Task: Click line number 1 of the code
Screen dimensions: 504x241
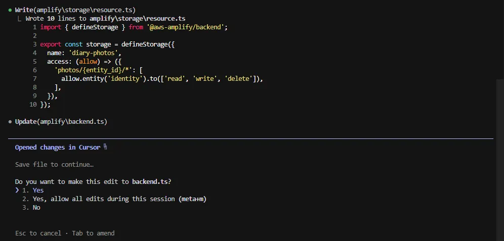Action: [34, 27]
